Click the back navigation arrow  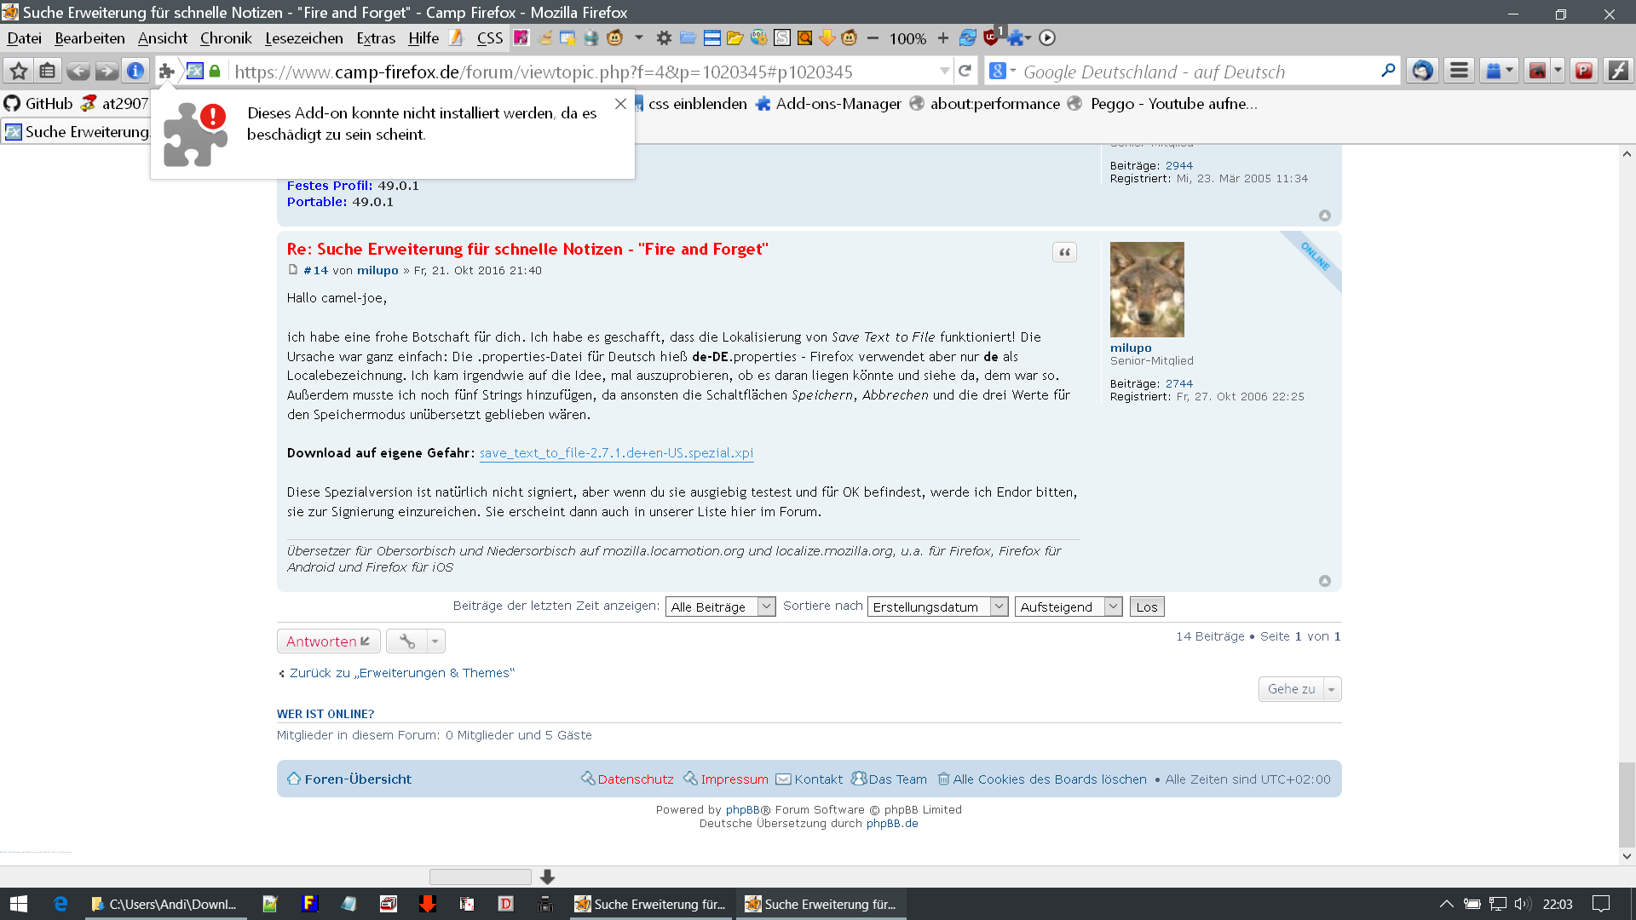click(x=78, y=72)
